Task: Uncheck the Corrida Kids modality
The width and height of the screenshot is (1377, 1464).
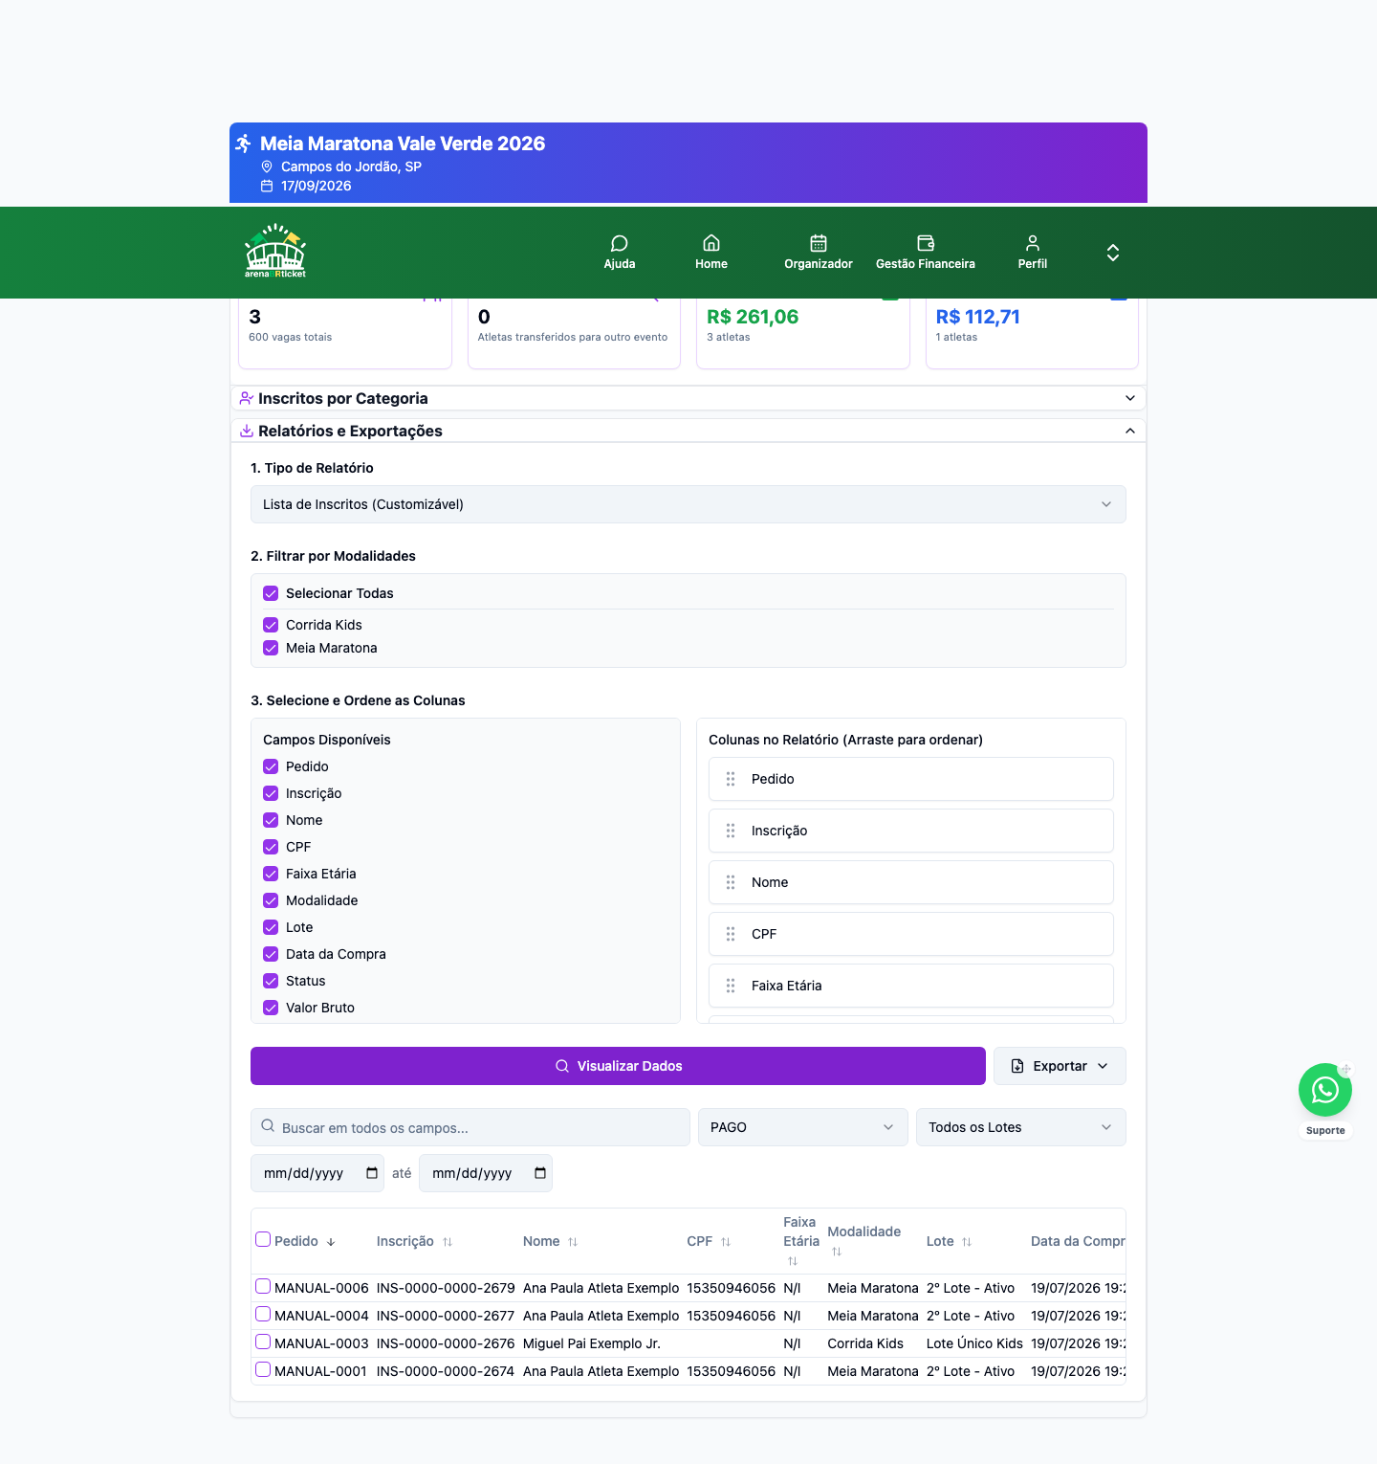Action: pos(271,625)
